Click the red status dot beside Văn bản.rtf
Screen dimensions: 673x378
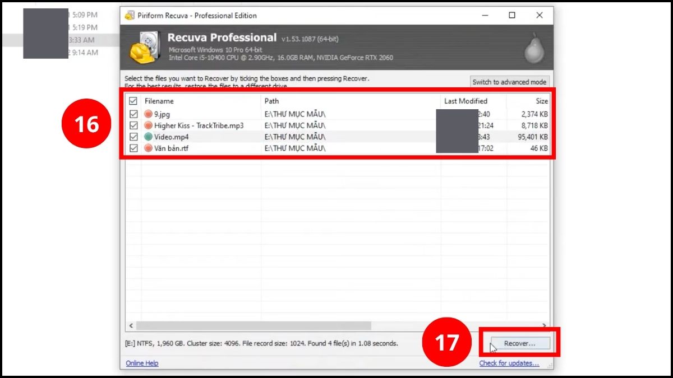point(148,148)
